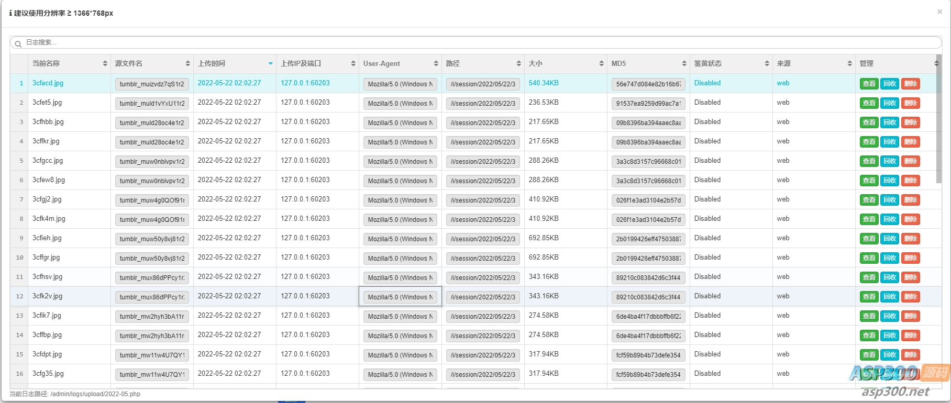
Task: Sort by User-Agent using its sort icon
Action: tap(436, 63)
